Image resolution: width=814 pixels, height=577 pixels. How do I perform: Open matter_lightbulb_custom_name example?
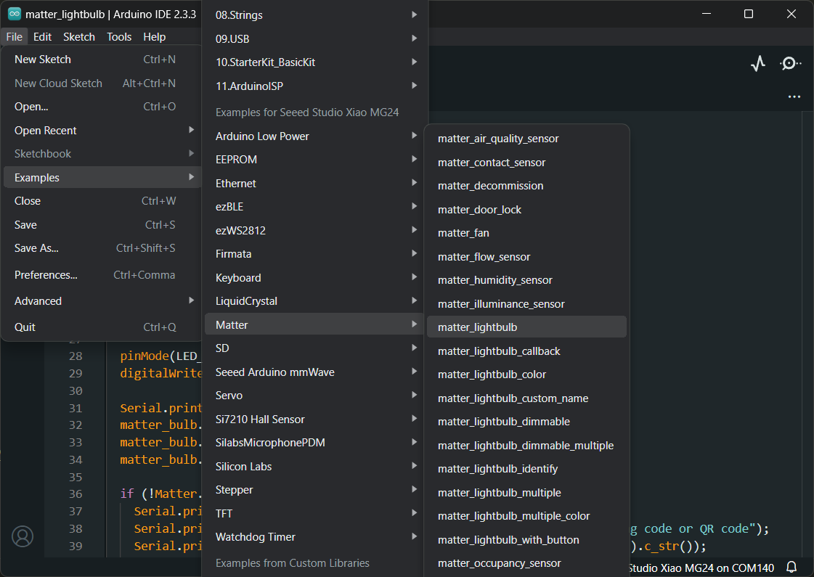[526, 398]
